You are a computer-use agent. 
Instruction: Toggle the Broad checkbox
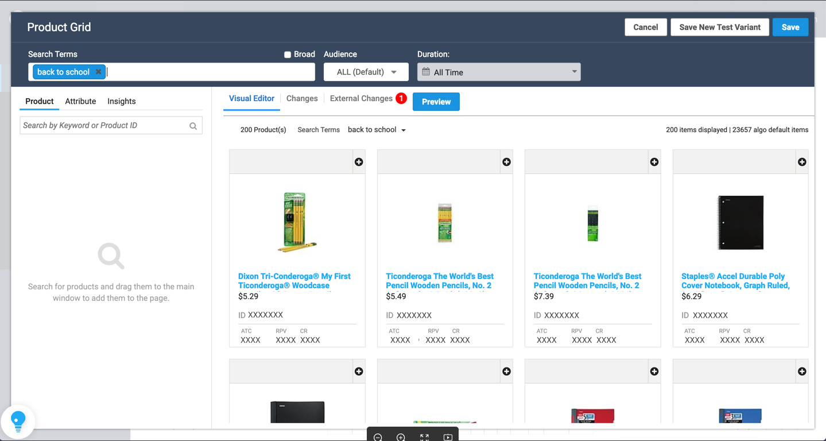point(288,55)
